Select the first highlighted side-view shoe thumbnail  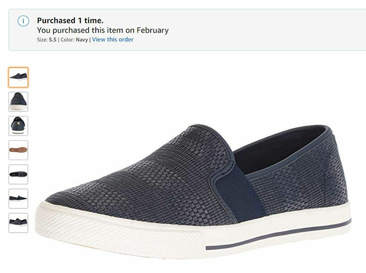pyautogui.click(x=18, y=77)
